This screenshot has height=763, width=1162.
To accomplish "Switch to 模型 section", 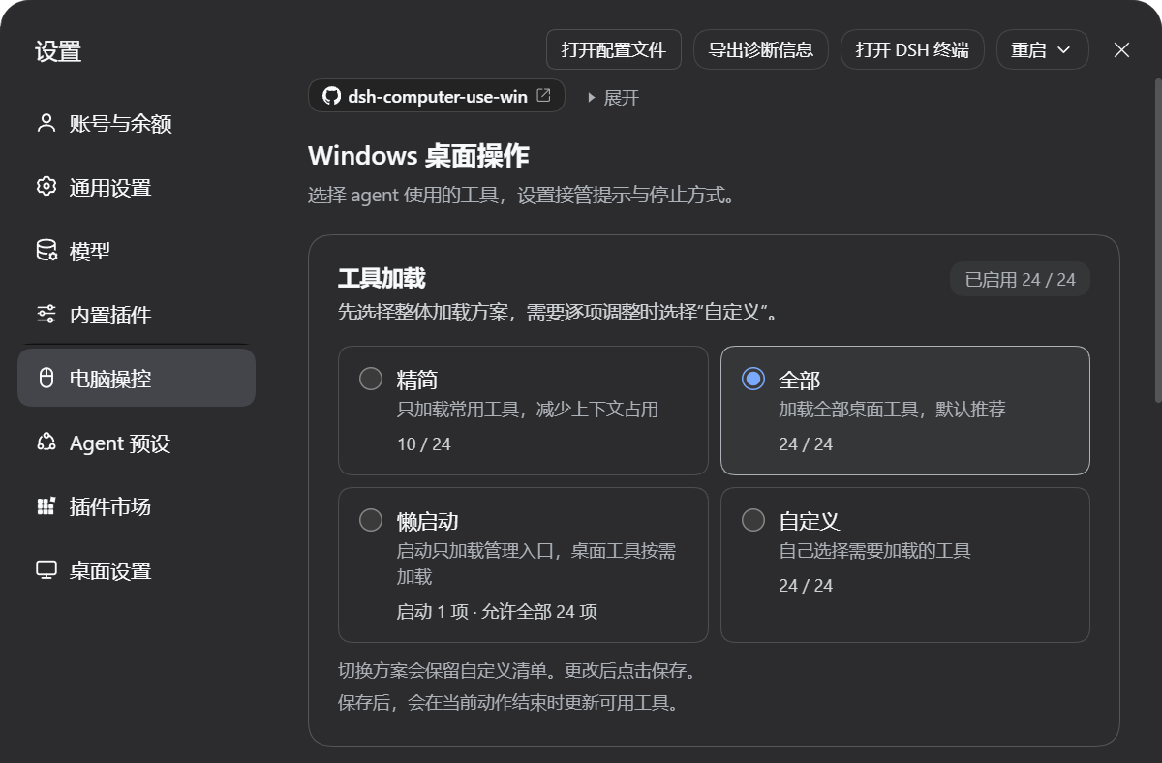I will (x=137, y=251).
